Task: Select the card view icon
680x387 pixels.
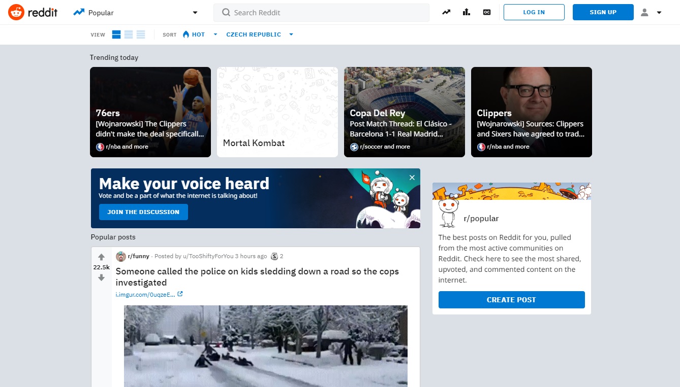Action: 116,34
